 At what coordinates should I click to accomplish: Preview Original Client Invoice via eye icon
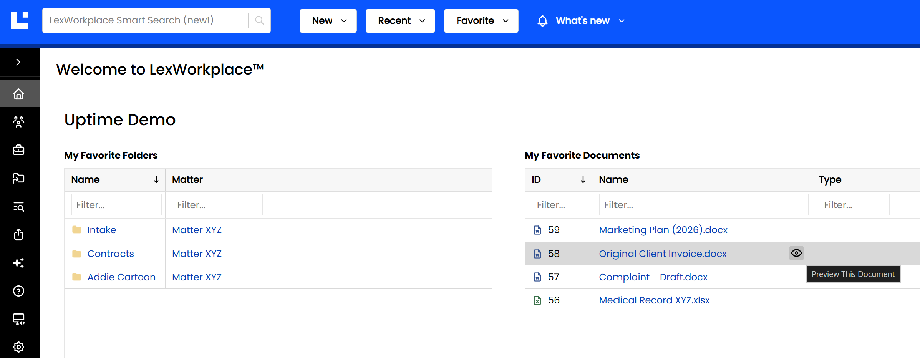[796, 253]
